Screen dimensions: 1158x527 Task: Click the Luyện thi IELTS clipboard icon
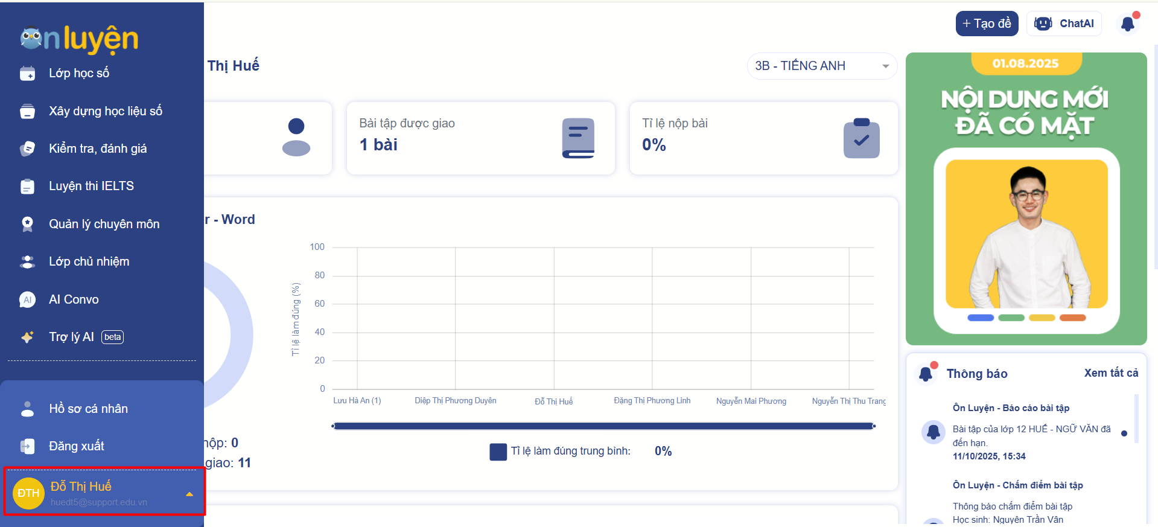tap(27, 187)
